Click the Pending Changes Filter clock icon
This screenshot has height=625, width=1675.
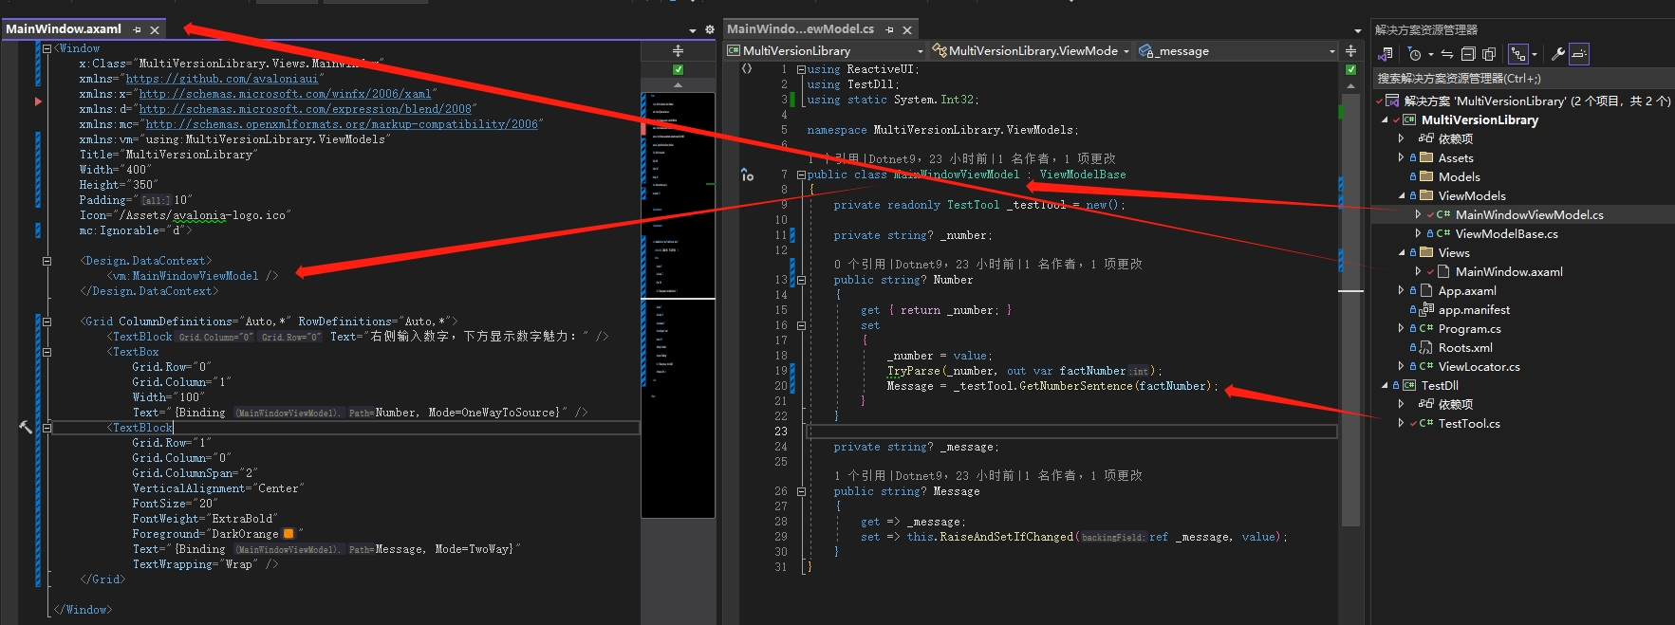[1415, 54]
